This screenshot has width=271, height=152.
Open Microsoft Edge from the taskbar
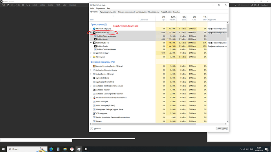[x=51, y=149]
